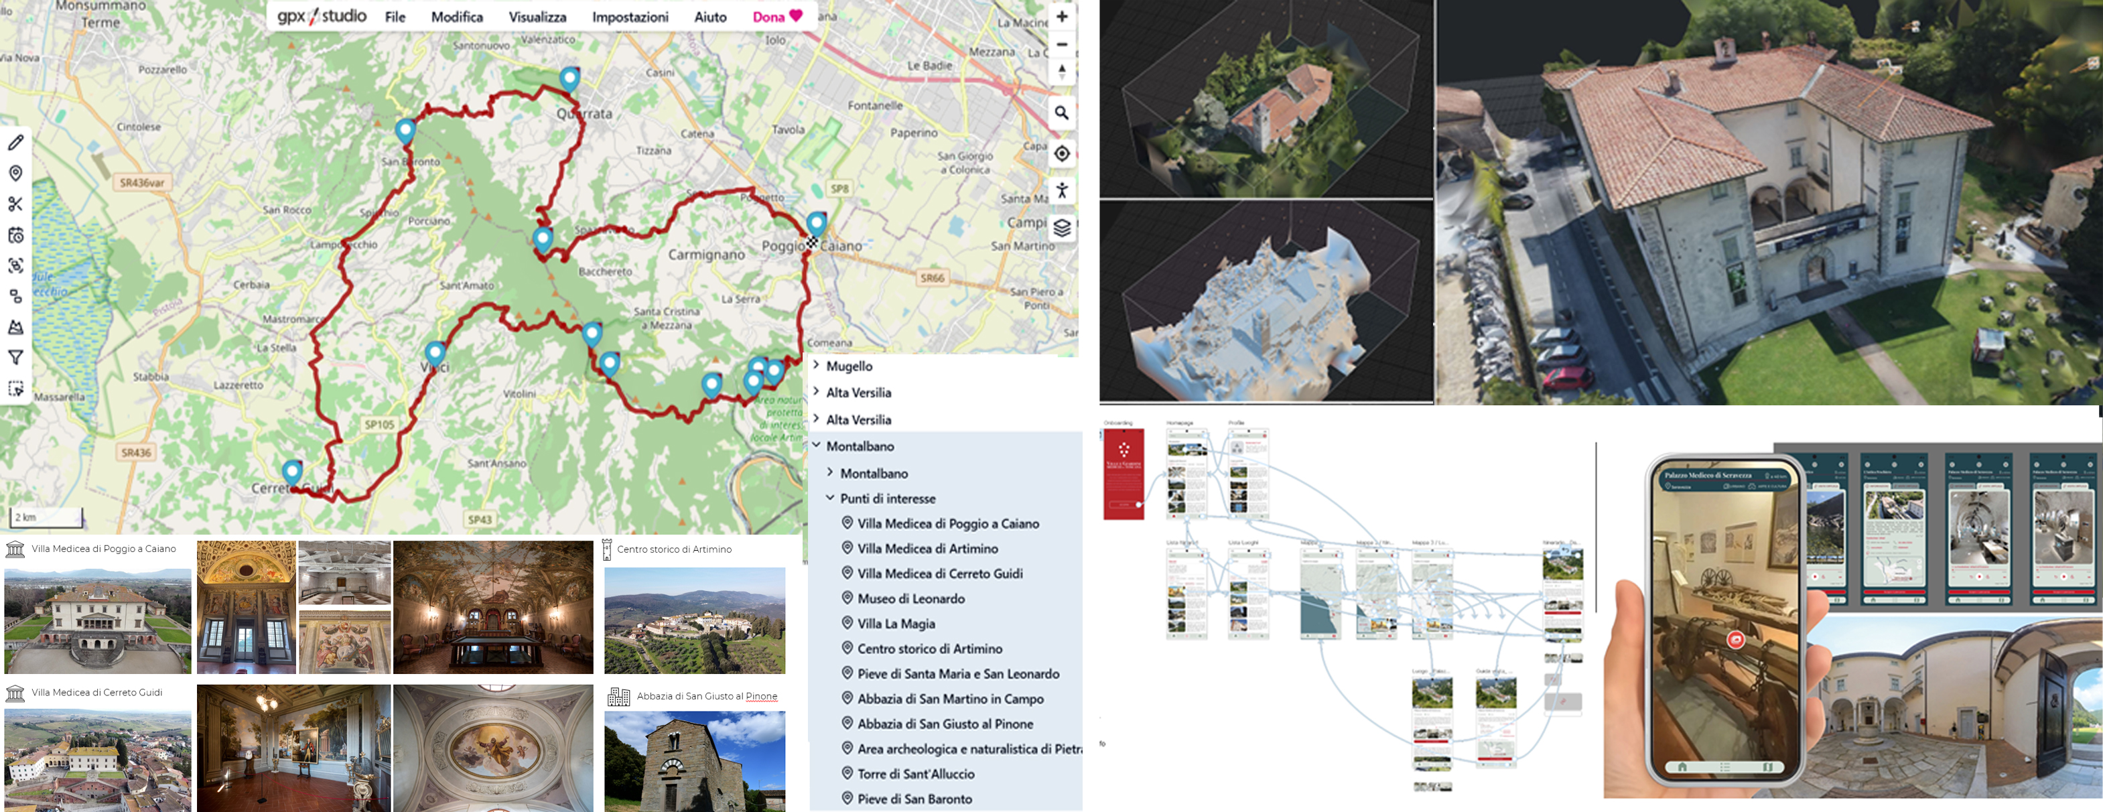Zoom in with the plus button
This screenshot has height=812, width=2103.
point(1061,16)
